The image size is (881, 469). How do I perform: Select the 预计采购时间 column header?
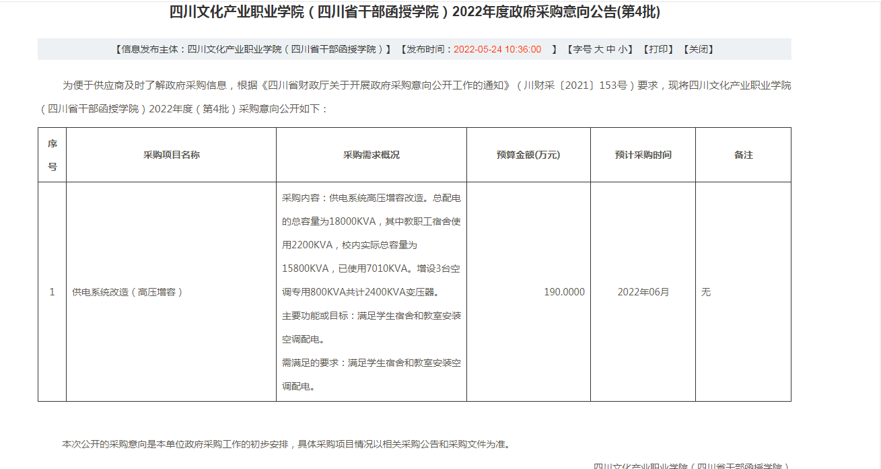[643, 155]
